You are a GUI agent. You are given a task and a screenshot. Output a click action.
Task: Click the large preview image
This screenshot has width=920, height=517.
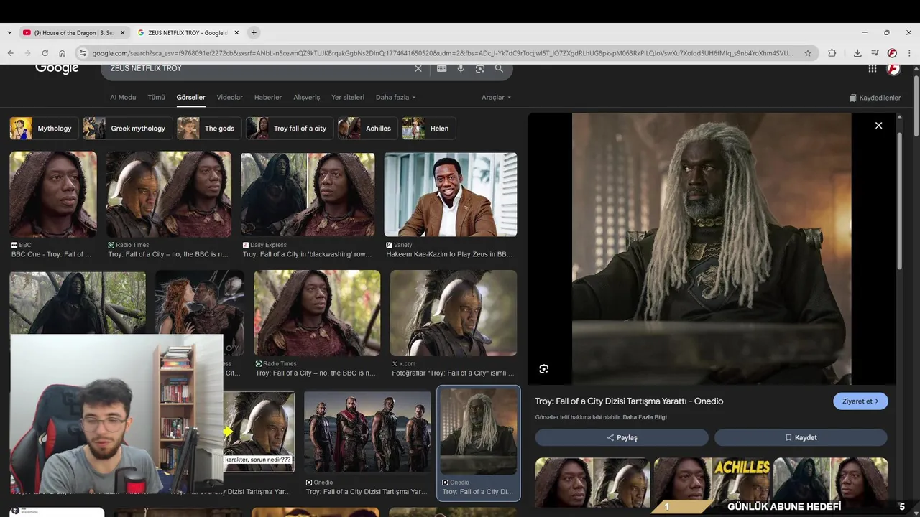pos(712,248)
